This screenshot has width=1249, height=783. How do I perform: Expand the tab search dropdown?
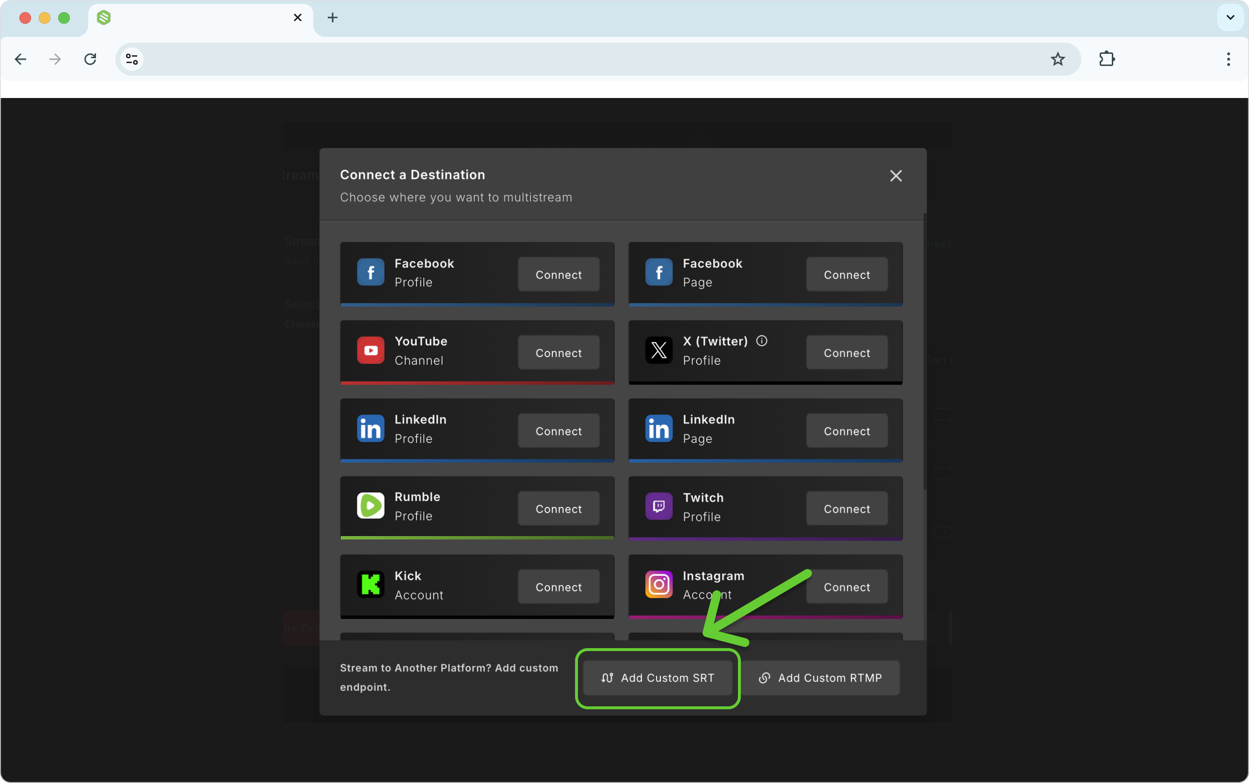coord(1231,17)
